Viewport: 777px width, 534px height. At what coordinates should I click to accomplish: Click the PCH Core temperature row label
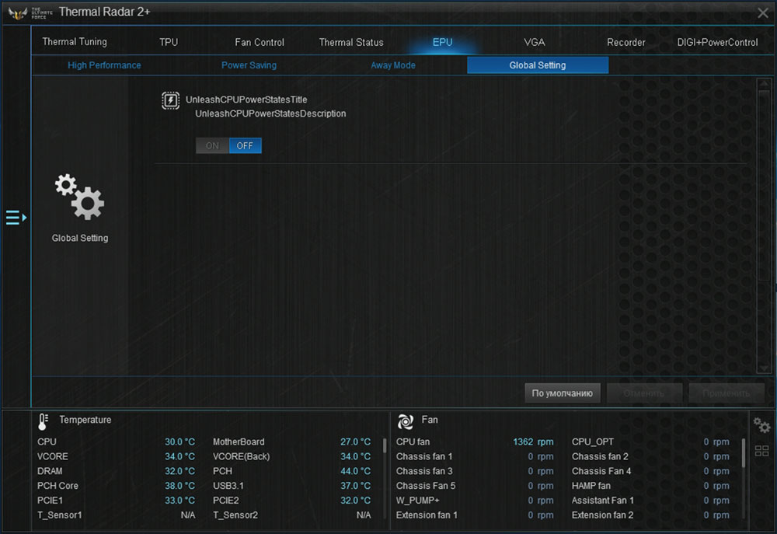point(57,486)
